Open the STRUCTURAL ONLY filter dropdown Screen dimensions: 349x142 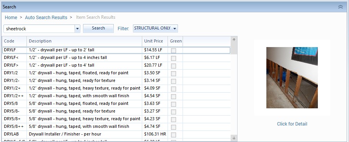coord(155,28)
